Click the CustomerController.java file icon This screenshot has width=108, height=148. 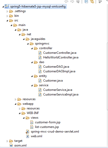40,53
